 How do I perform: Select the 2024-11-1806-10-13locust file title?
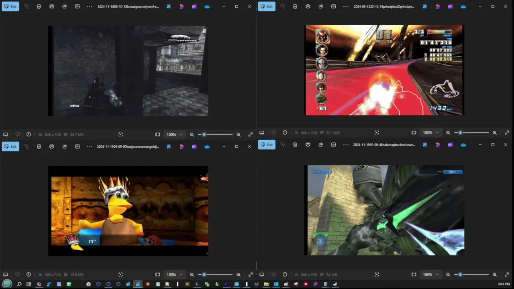coord(128,6)
